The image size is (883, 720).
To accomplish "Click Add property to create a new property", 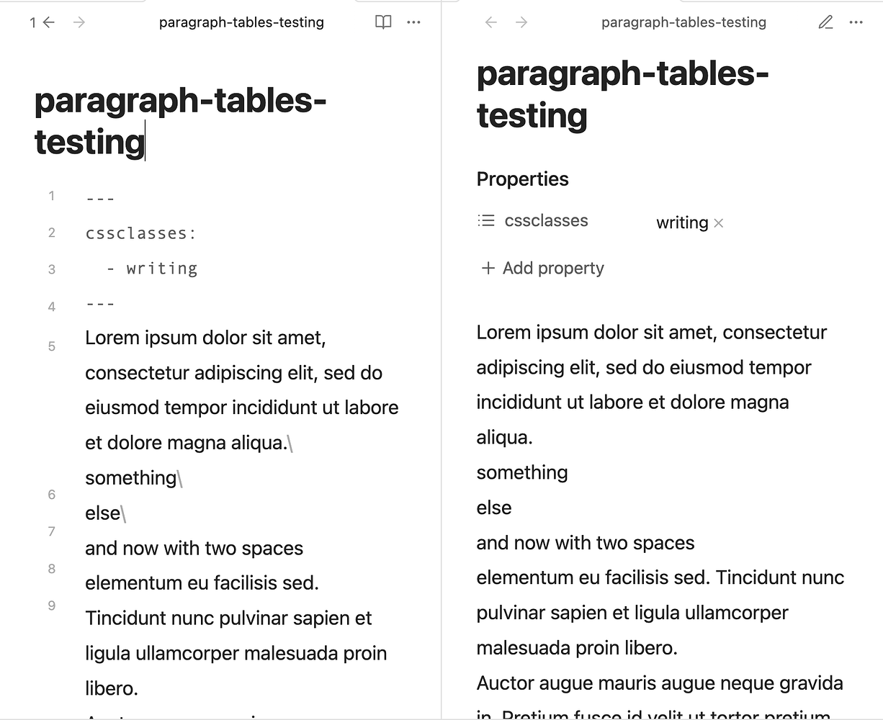I will tap(552, 268).
